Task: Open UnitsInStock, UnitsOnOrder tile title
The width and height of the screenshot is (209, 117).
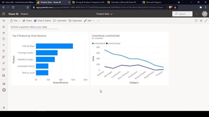Action: [106, 36]
